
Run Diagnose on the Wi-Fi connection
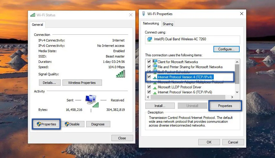[98, 124]
